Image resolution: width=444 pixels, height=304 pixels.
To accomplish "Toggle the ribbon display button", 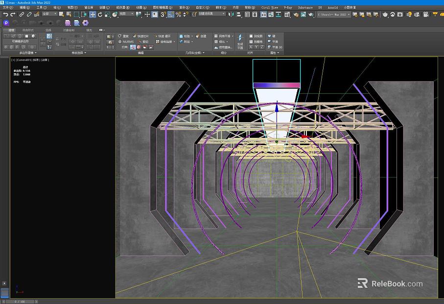I will coord(264,15).
